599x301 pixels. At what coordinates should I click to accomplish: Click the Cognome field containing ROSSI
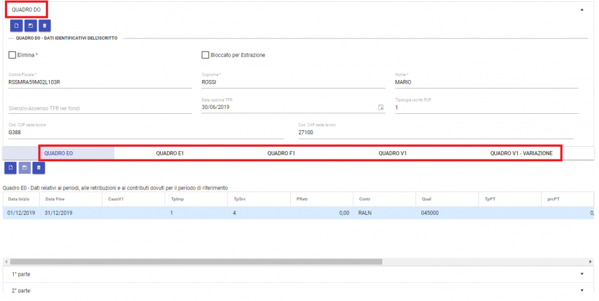click(x=292, y=82)
